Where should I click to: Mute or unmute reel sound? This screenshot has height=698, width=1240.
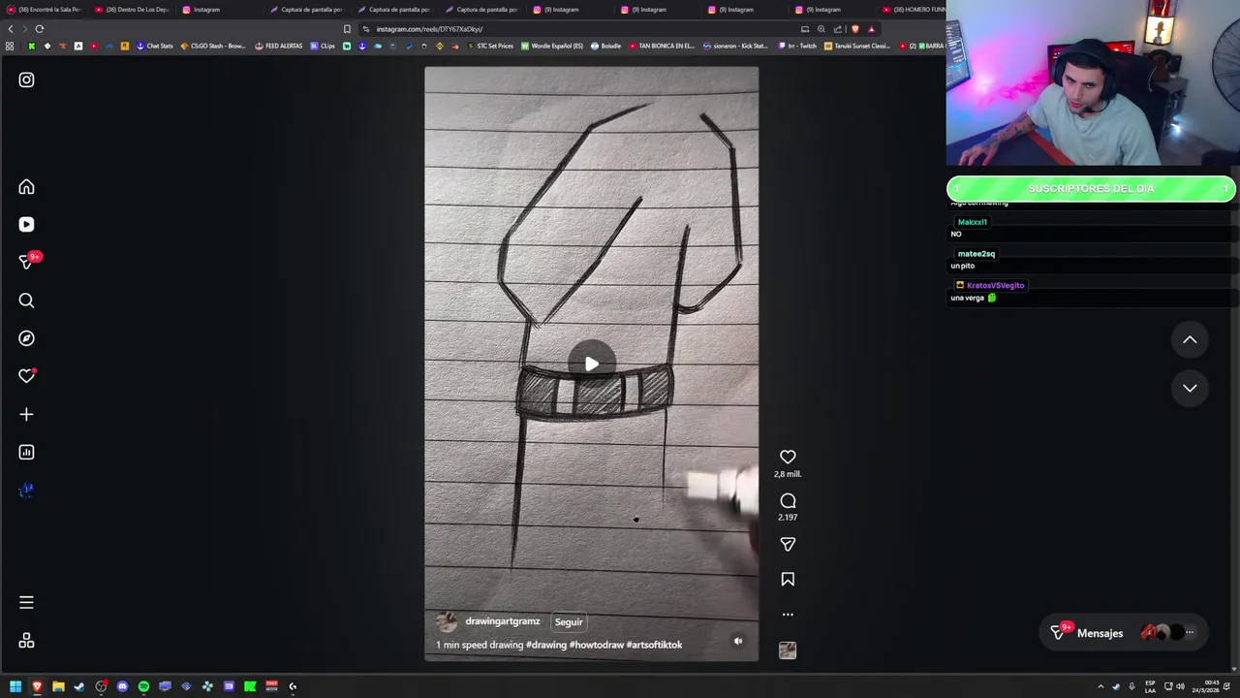pyautogui.click(x=738, y=641)
